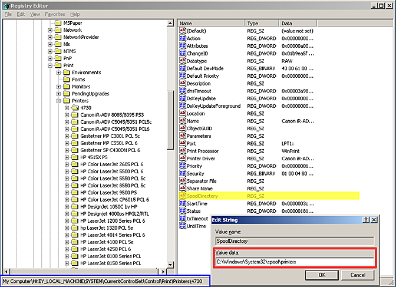The image size is (396, 287).
Task: Click Cancel in Edit String dialog
Action: (358, 275)
